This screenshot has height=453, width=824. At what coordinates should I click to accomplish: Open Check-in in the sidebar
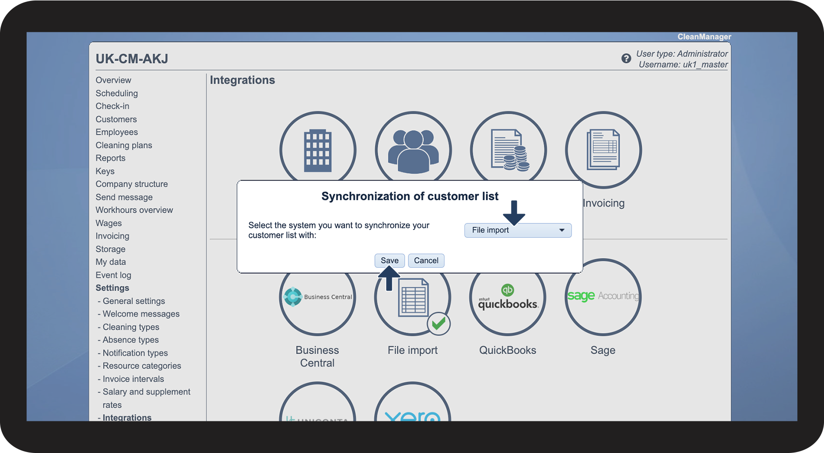112,106
